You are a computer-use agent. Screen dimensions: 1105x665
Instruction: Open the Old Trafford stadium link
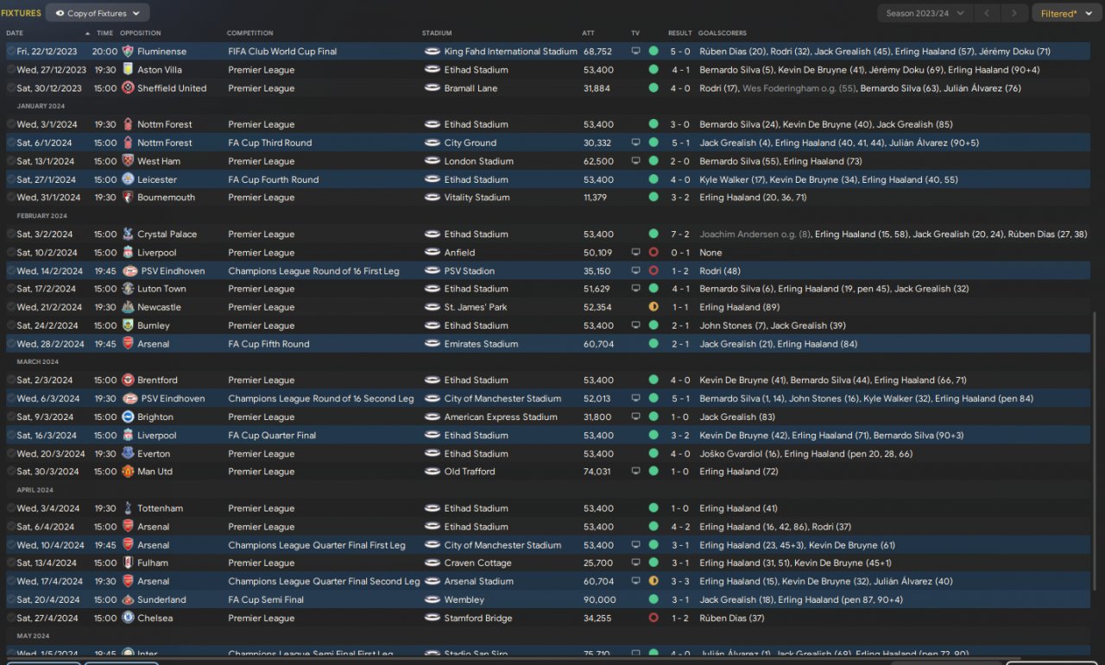click(x=470, y=472)
